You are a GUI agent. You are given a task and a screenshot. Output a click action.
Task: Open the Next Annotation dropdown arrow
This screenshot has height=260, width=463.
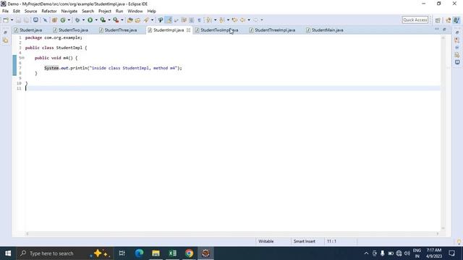tap(215, 20)
